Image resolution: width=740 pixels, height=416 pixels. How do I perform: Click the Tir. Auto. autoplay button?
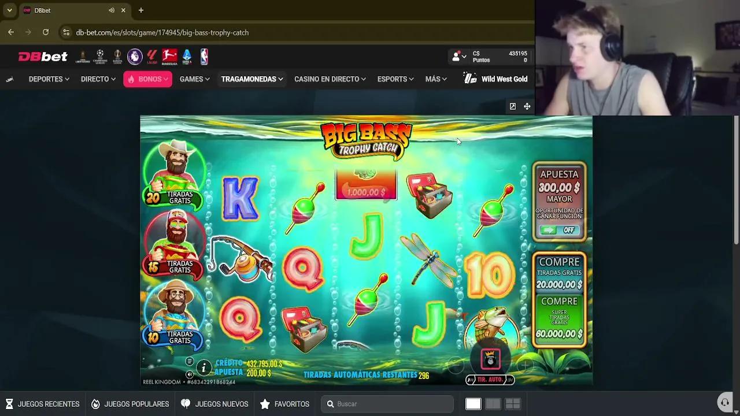pos(490,380)
